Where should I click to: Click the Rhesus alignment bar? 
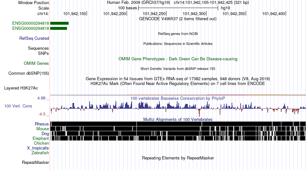pos(178,124)
